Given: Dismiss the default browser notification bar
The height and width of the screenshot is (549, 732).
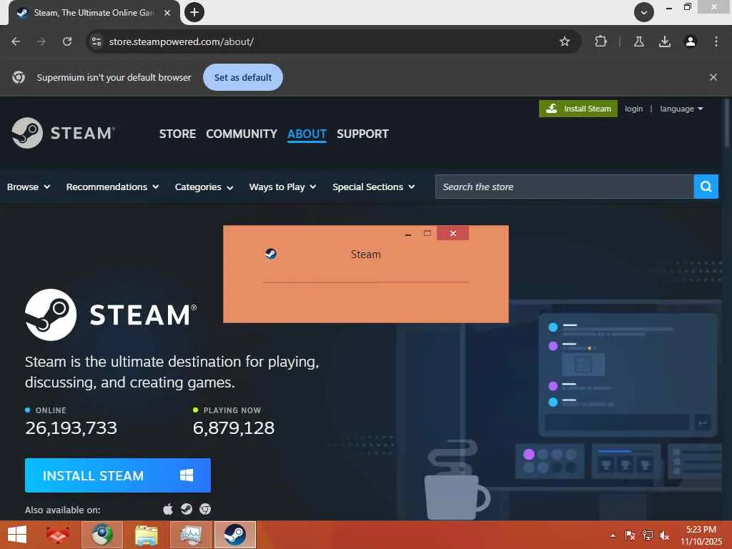Looking at the screenshot, I should (x=713, y=77).
